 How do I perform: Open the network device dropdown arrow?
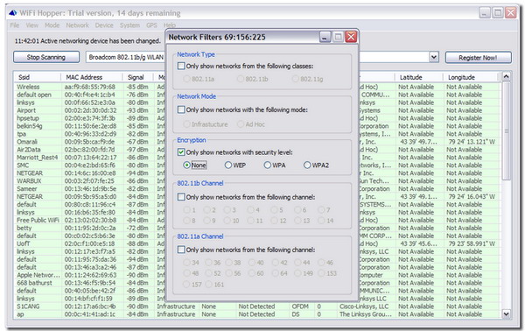pos(434,57)
